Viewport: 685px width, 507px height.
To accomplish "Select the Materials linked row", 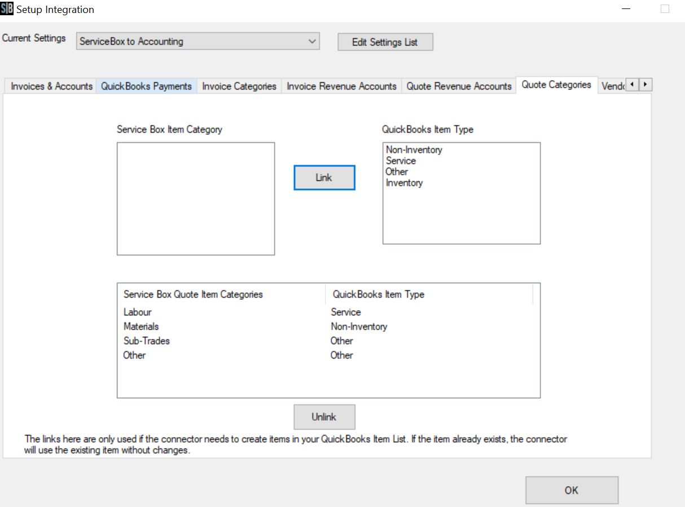I will click(328, 327).
